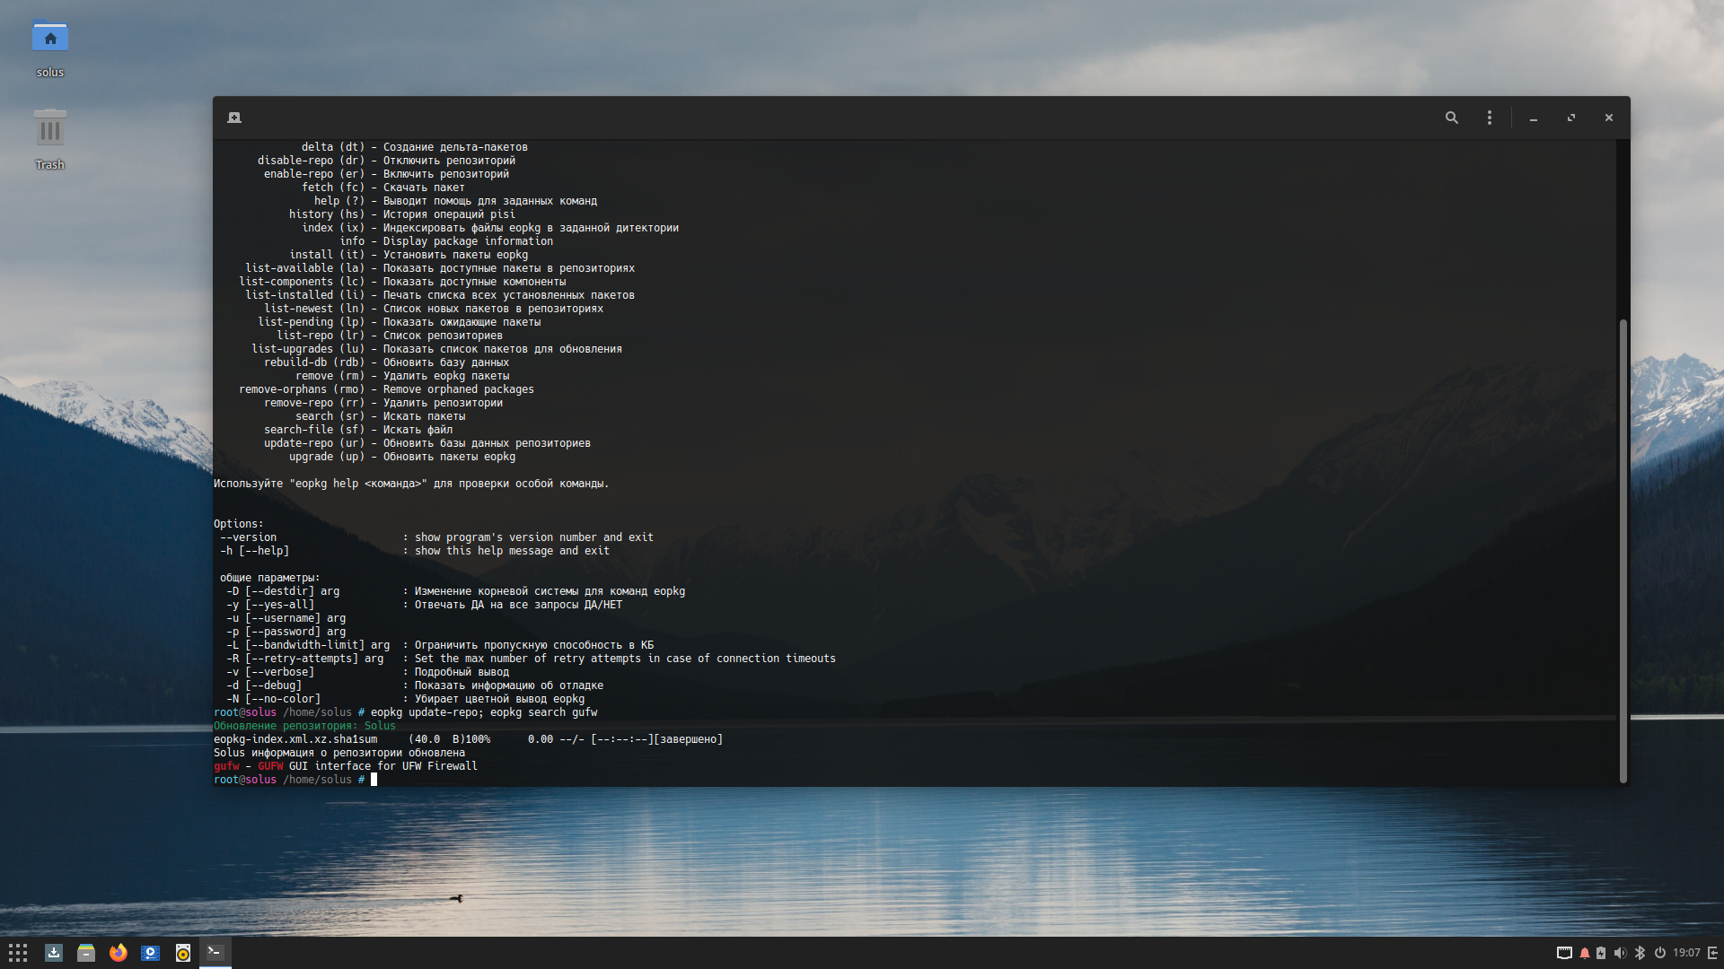Open the terminal three-dot menu
This screenshot has height=969, width=1724.
click(x=1489, y=118)
